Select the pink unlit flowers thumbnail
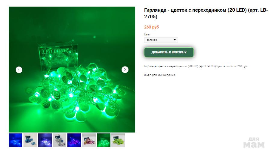The height and width of the screenshot is (152, 269). [x=89, y=140]
